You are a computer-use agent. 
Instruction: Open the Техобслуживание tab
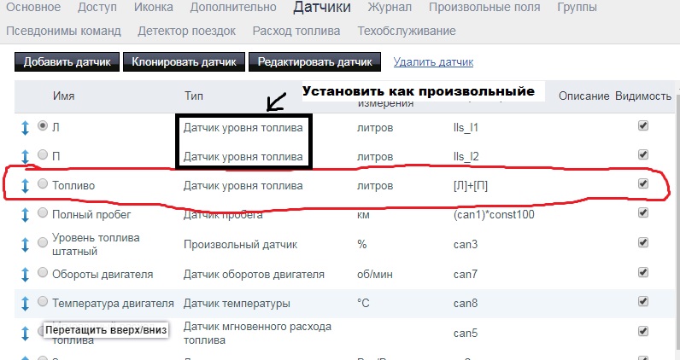click(x=405, y=31)
